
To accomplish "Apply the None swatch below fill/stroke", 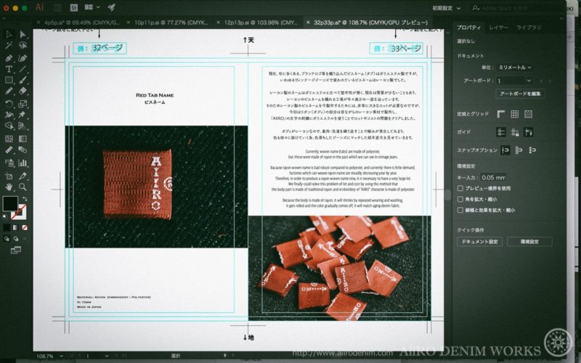I will [x=25, y=227].
